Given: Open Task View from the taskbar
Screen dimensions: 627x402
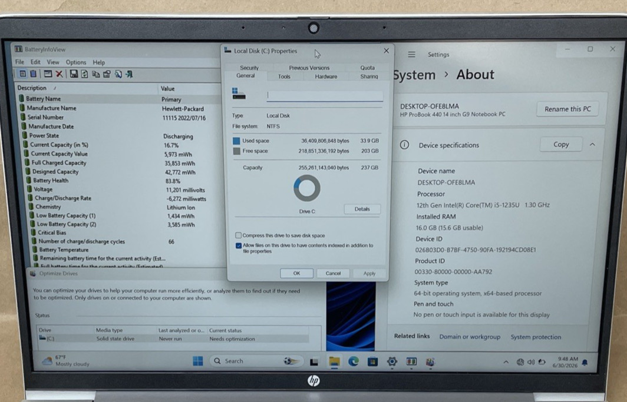Looking at the screenshot, I should coord(314,361).
